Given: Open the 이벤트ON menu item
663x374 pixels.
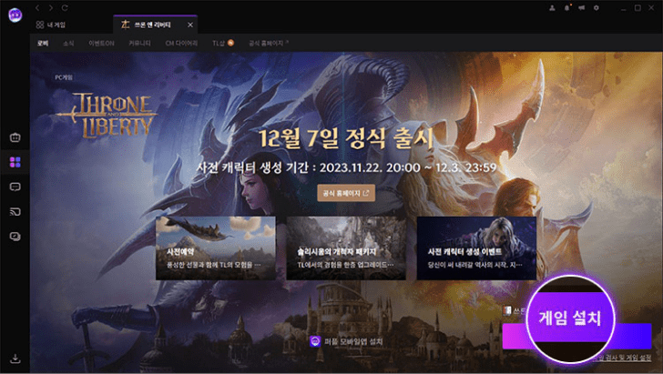Looking at the screenshot, I should click(x=101, y=43).
